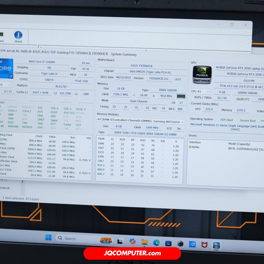
Task: Select the DDR4-3200 / PC4-25600 type field
Action: (145, 133)
